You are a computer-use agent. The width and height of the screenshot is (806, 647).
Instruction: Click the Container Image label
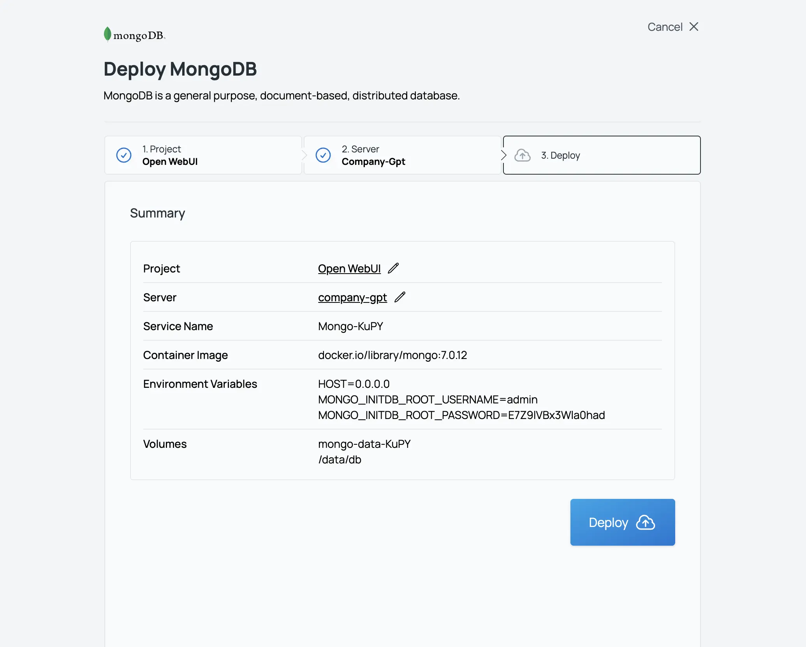[x=185, y=355]
